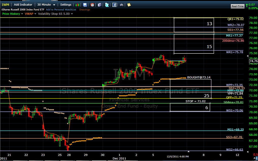Select the BOUGHT@73.14 annotation
The height and width of the screenshot is (161, 258).
click(199, 77)
